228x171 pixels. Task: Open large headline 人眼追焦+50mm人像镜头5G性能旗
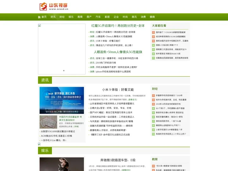[x=118, y=52]
